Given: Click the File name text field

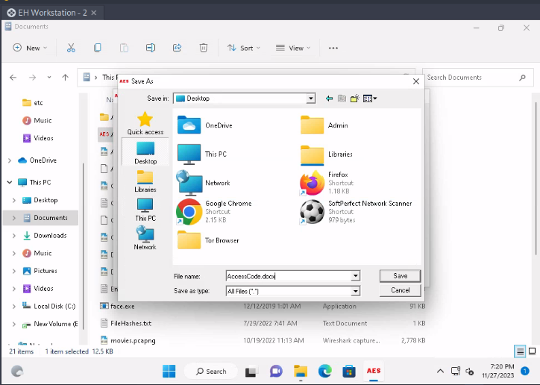Looking at the screenshot, I should (287, 276).
